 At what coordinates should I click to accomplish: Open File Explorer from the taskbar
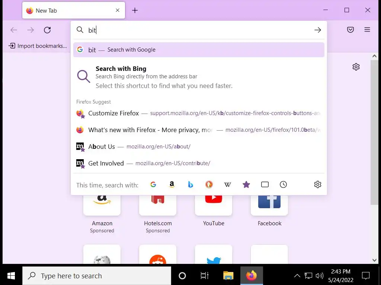click(x=228, y=276)
